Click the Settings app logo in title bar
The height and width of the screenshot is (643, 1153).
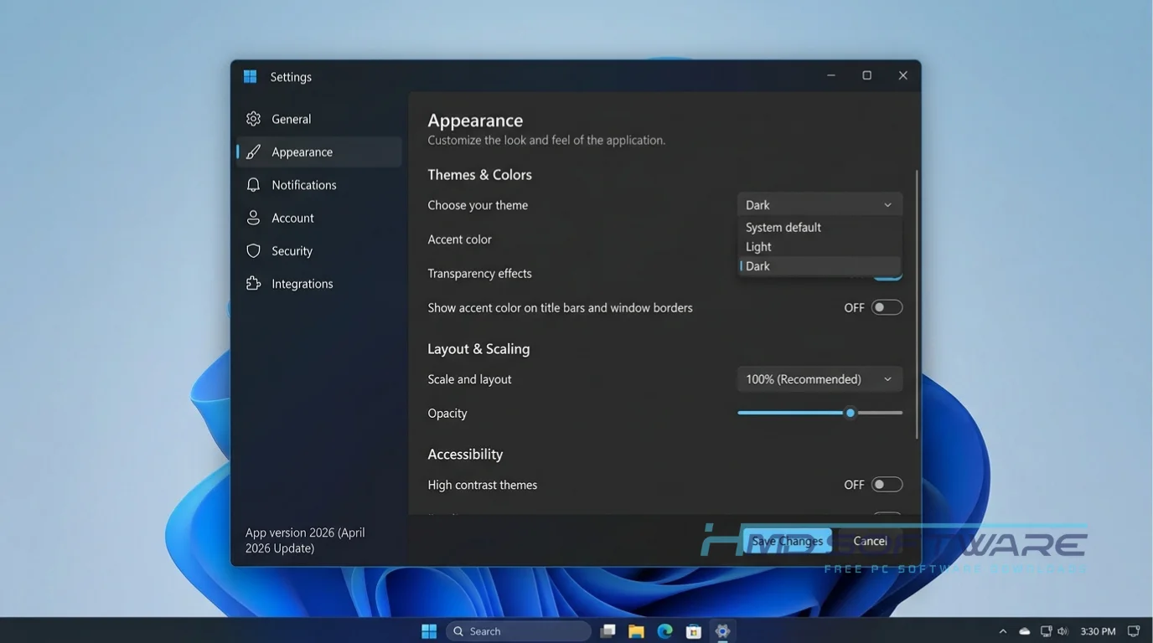[250, 76]
